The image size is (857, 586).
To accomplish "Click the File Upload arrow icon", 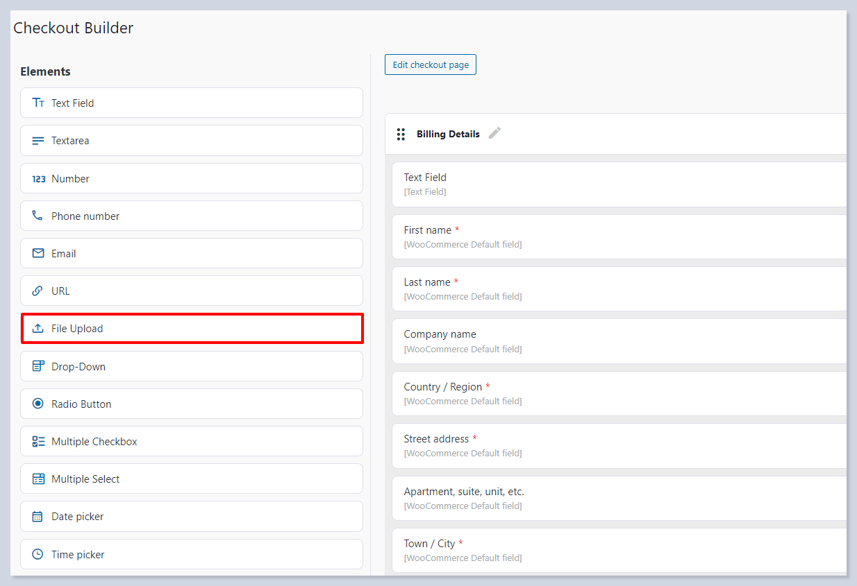I will click(38, 329).
